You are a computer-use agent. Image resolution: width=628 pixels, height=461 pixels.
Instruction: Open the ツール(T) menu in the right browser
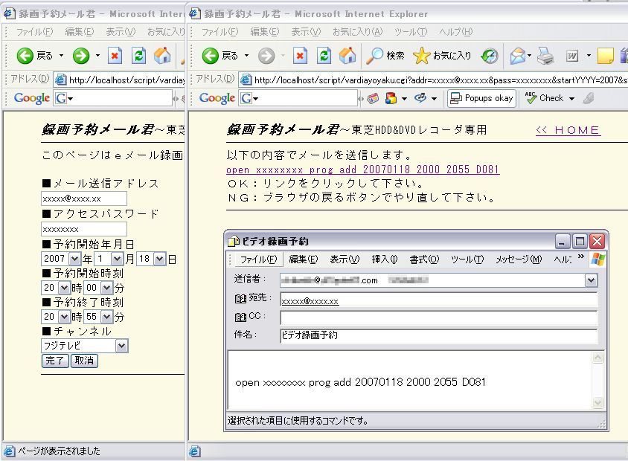click(410, 32)
